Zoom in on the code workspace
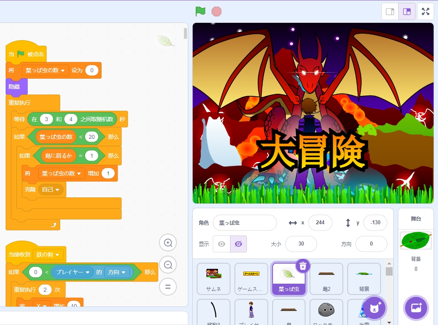This screenshot has width=438, height=325. pyautogui.click(x=168, y=243)
